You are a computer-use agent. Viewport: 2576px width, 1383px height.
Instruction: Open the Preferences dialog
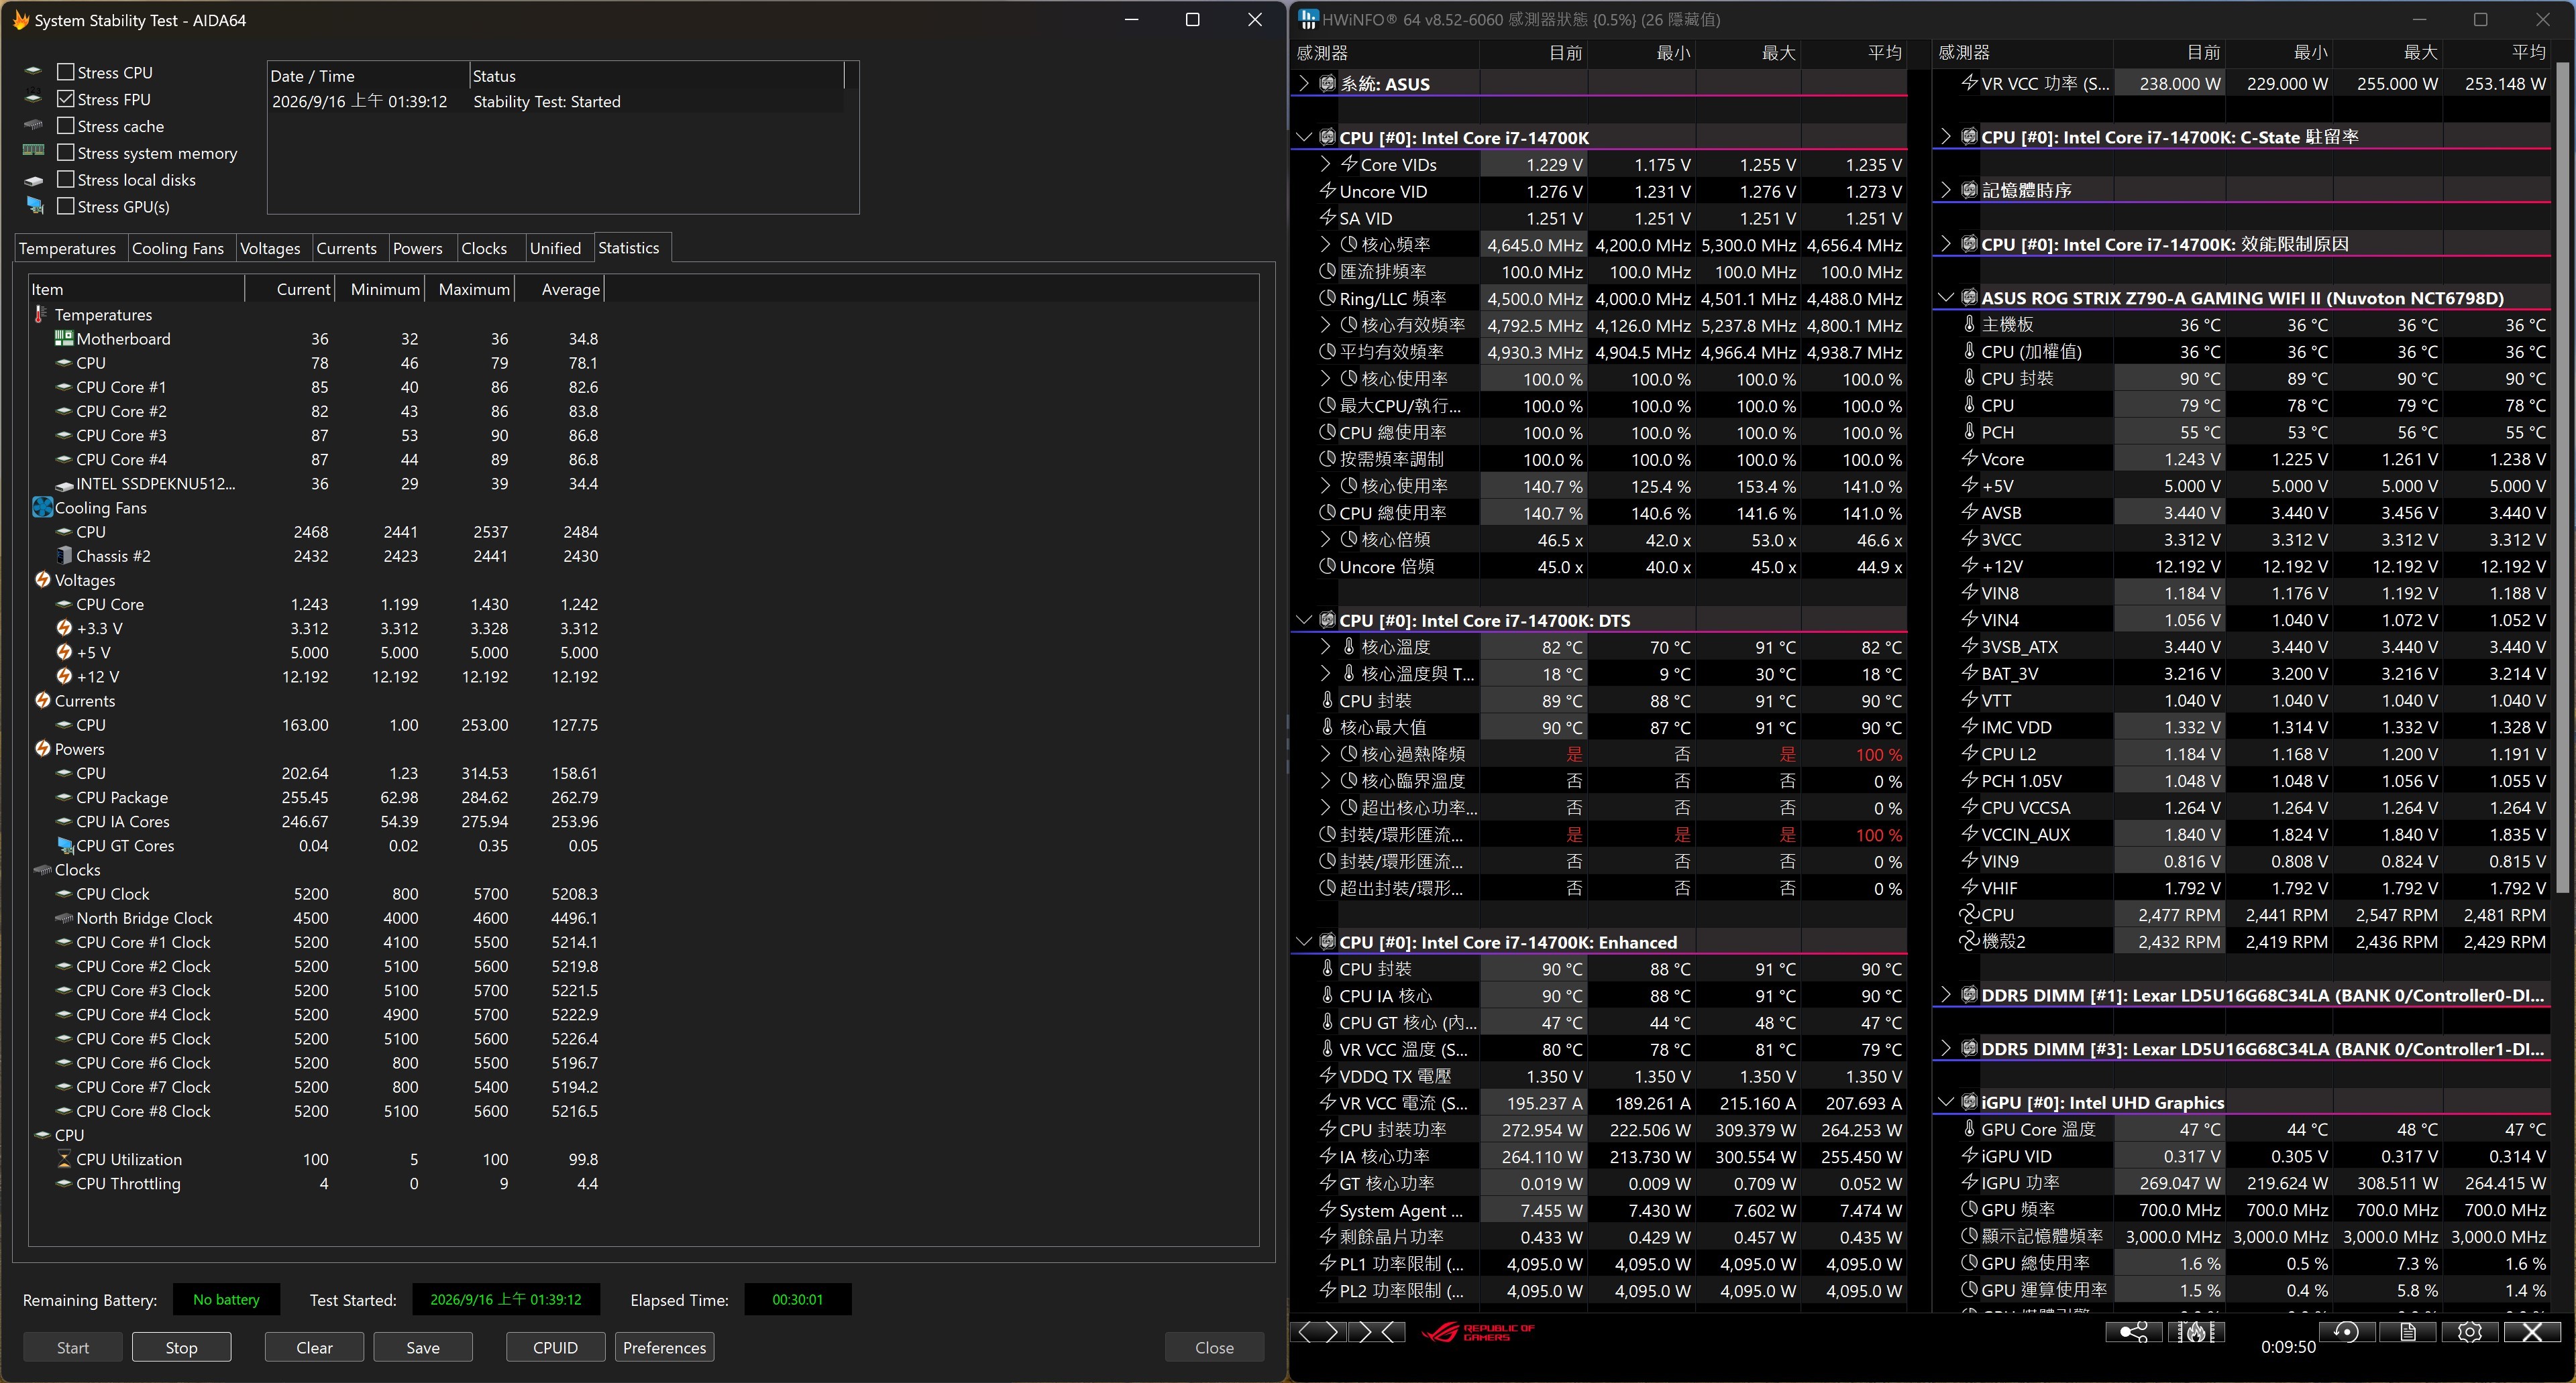pyautogui.click(x=664, y=1347)
